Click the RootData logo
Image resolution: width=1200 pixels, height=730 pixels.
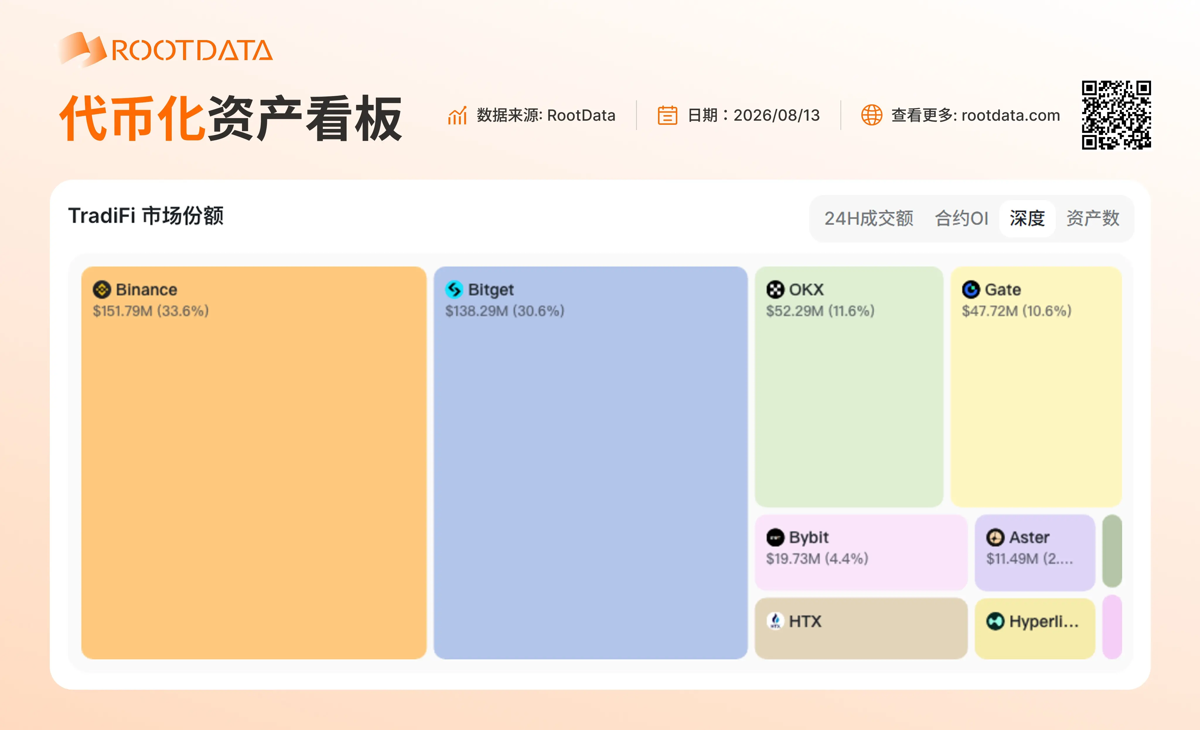click(x=166, y=50)
